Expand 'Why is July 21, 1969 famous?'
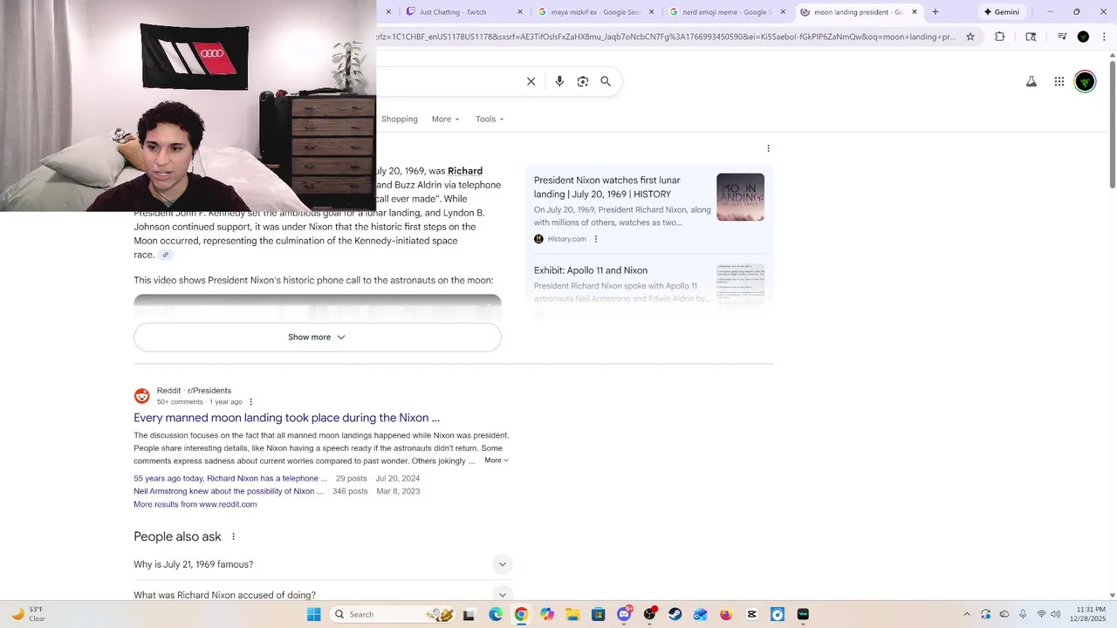The height and width of the screenshot is (628, 1117). point(323,564)
